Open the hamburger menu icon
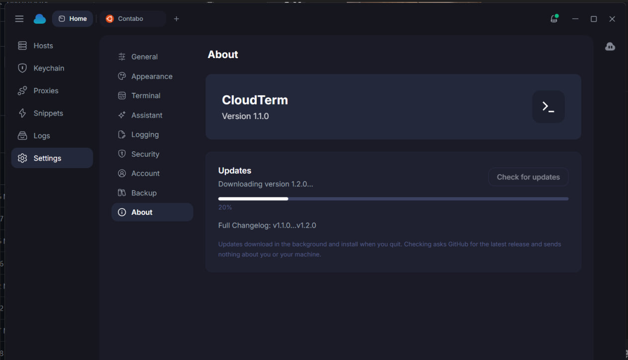Viewport: 628px width, 360px height. tap(19, 19)
